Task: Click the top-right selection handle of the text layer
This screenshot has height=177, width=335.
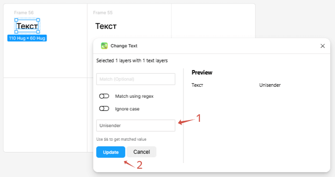Action: (x=38, y=20)
